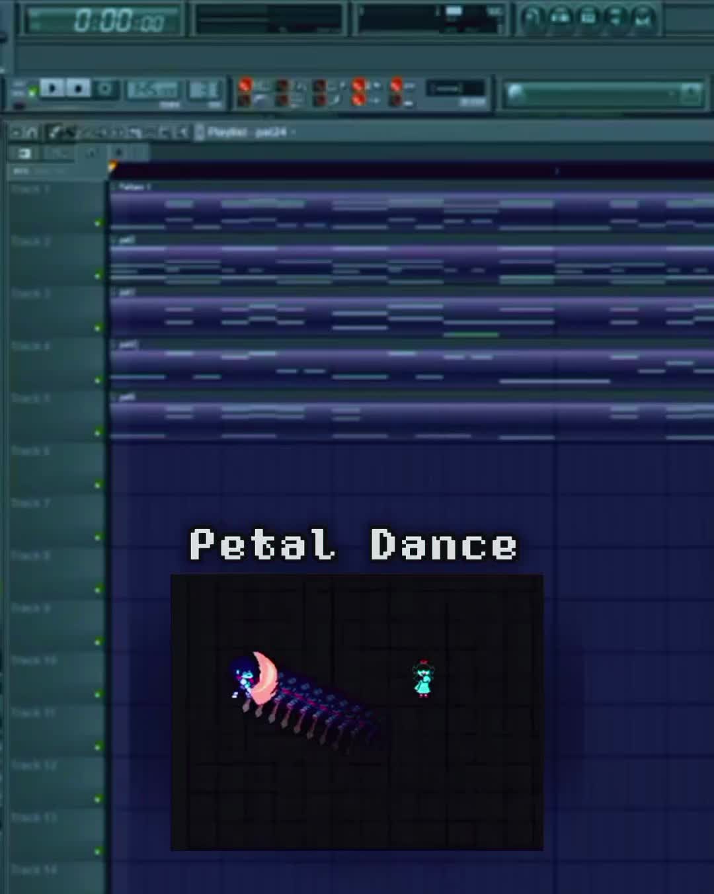Click the second round shortcut icon at top right
Screen dimensions: 714x894
(561, 19)
